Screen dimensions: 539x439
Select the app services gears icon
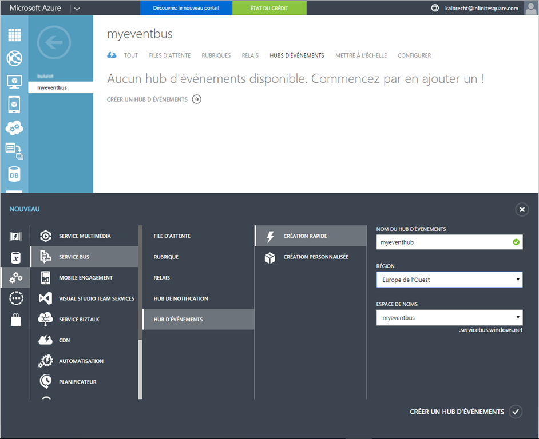tap(16, 278)
